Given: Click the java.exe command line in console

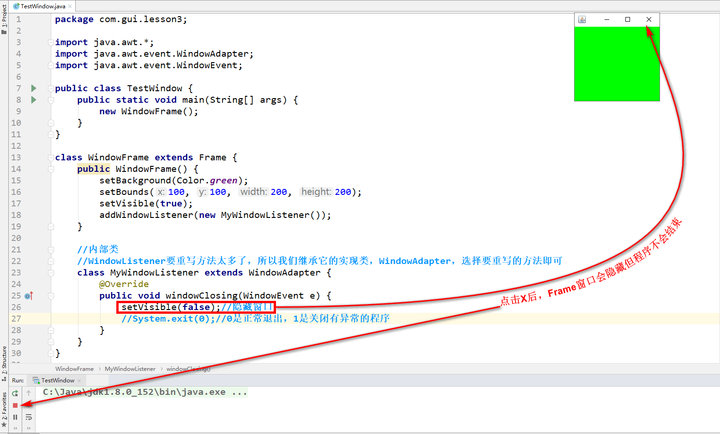Looking at the screenshot, I should (145, 392).
